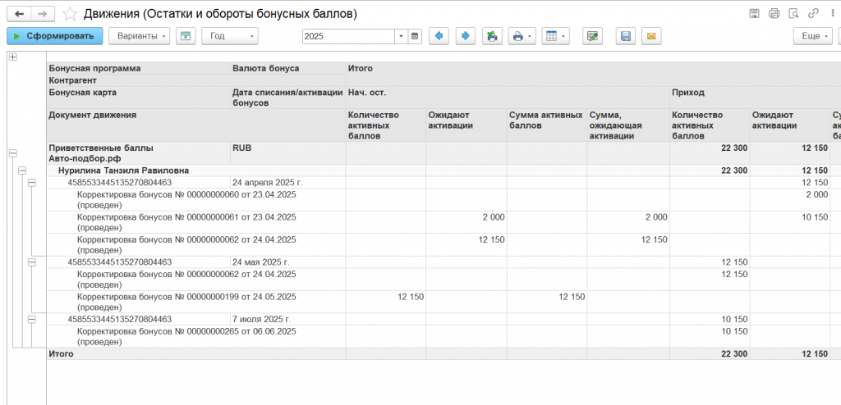
Task: Go back with the left arrow
Action: (19, 14)
